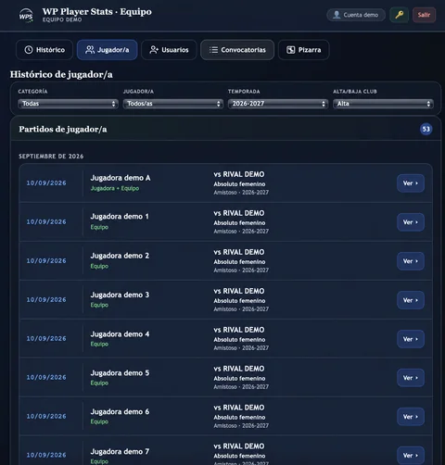Click the name Jugadora demo 3
Screen dimensions: 445x465
[x=120, y=295]
